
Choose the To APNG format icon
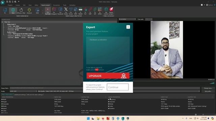100,11
